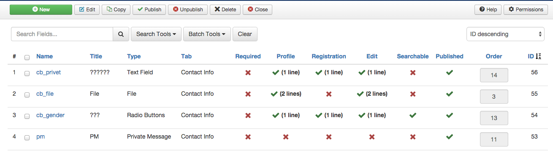
Task: Toggle Searchable checkmark for cb_gender
Action: (x=413, y=115)
